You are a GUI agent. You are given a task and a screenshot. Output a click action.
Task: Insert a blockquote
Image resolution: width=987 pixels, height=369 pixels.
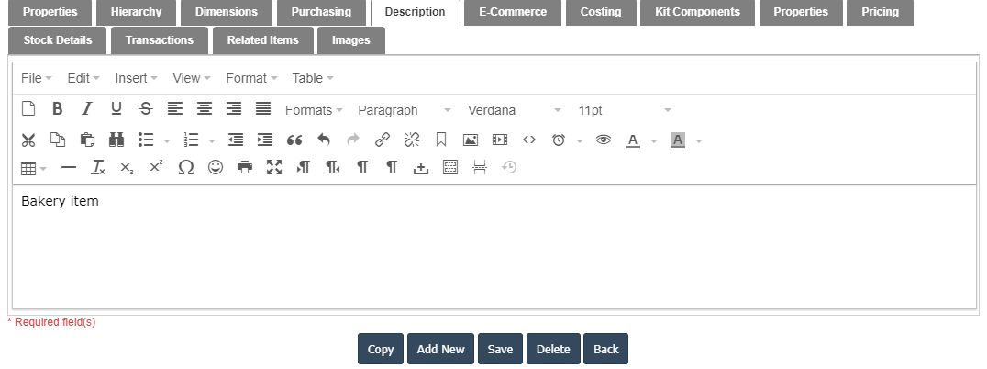294,140
